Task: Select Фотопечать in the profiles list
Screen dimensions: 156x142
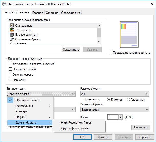Action: click(x=53, y=30)
